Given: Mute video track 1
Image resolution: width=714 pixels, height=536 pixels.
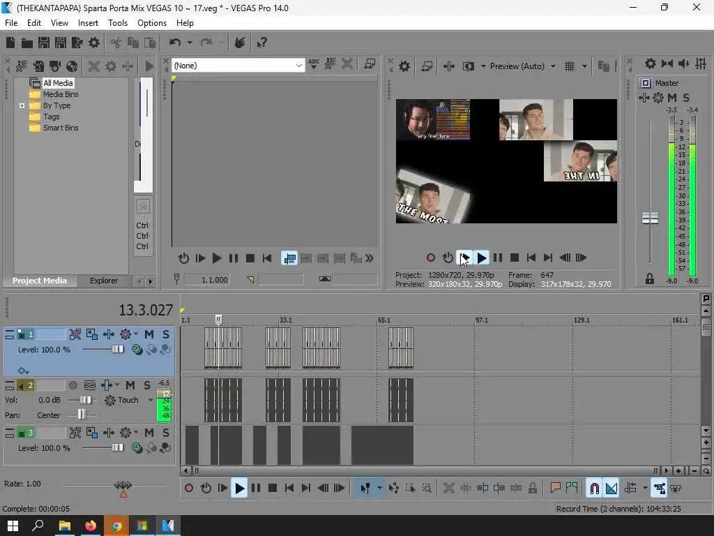Looking at the screenshot, I should 149,334.
